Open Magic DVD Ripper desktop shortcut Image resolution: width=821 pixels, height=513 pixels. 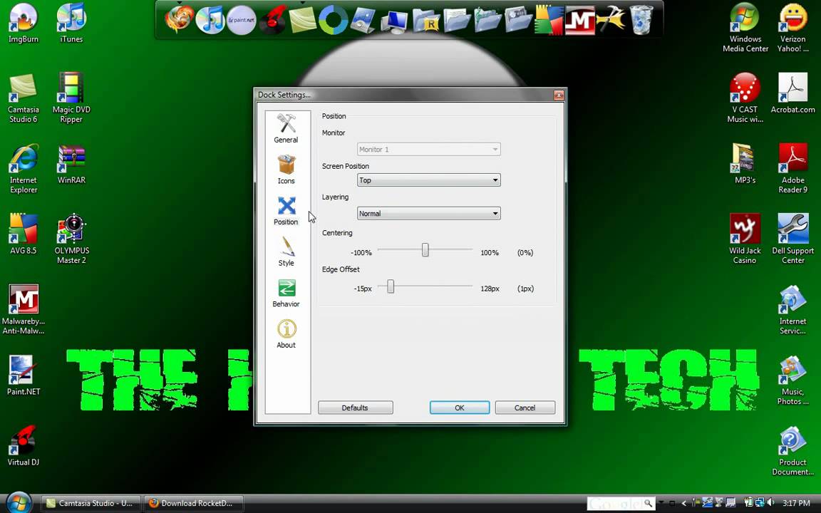click(71, 98)
